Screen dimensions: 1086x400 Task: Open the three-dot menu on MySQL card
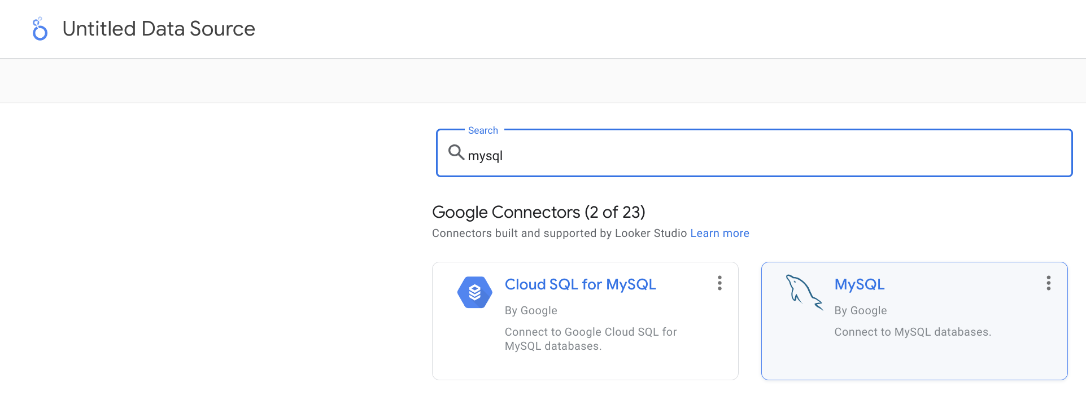1049,283
